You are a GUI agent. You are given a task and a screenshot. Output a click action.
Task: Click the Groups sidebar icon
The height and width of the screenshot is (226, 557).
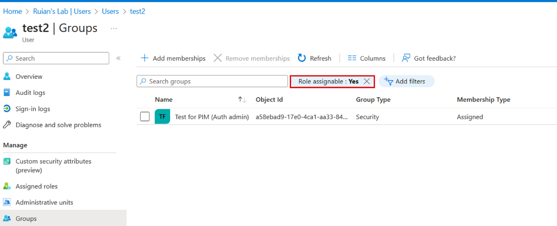[7, 218]
